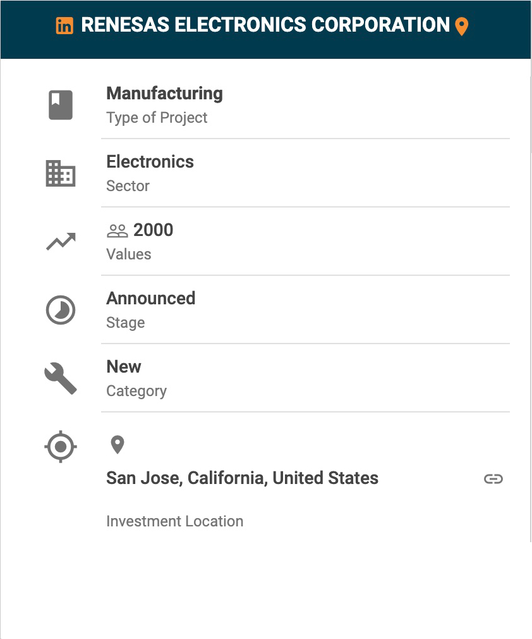Open the LinkedIn icon in the header
The height and width of the screenshot is (639, 532).
click(64, 26)
